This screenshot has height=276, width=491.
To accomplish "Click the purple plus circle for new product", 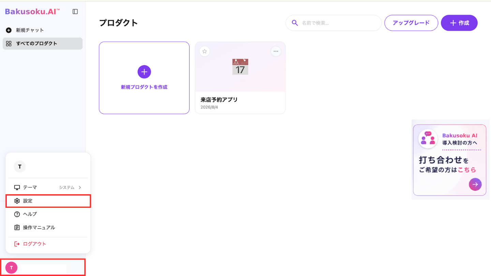I will 144,72.
